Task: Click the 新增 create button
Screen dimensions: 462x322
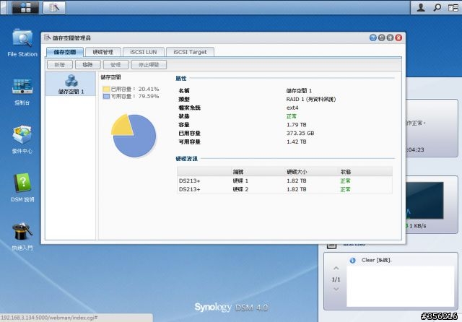Action: coord(60,64)
